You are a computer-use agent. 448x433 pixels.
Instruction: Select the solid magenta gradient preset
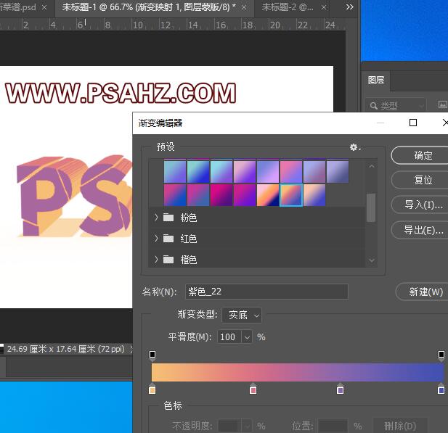click(x=221, y=195)
